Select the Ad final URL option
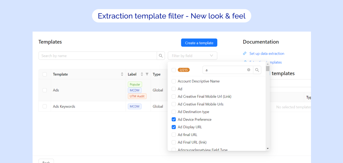Screen dimensions: 343x163 pyautogui.click(x=187, y=135)
